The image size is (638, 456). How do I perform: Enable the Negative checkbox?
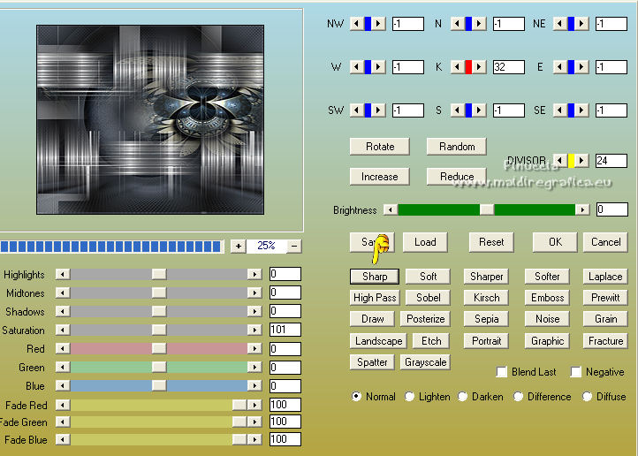576,372
